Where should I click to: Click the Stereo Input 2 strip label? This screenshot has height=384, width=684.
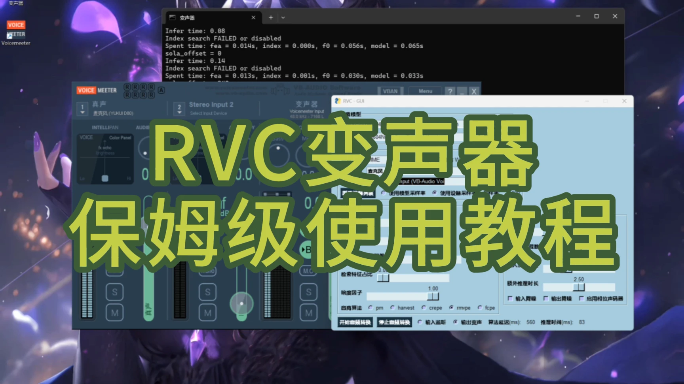[211, 105]
